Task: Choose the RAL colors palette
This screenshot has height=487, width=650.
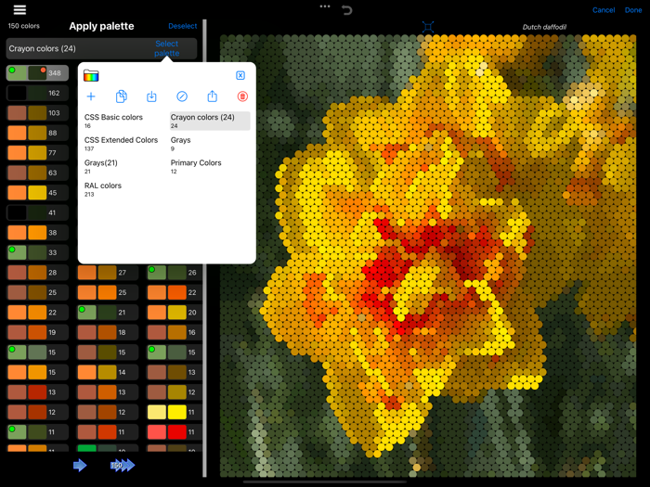Action: pyautogui.click(x=123, y=189)
